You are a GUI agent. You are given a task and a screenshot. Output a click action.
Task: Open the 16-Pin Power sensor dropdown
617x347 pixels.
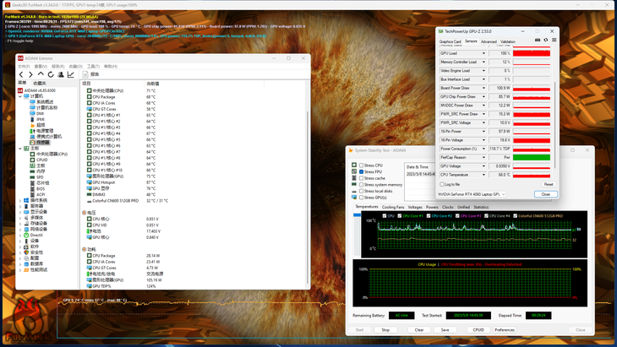click(483, 131)
